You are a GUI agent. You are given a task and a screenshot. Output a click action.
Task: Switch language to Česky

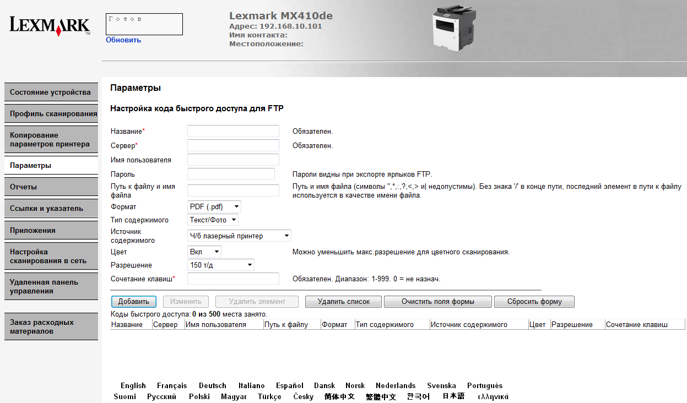click(x=303, y=396)
